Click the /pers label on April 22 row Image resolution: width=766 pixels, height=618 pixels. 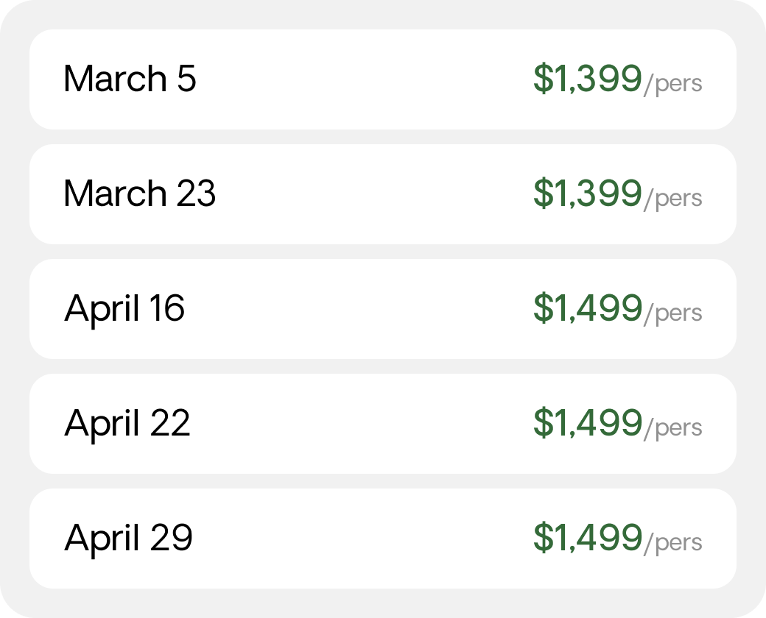(x=673, y=429)
